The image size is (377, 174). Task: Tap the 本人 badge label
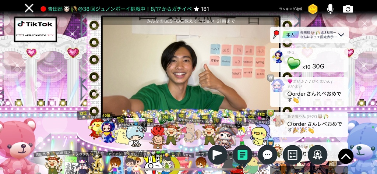click(x=290, y=35)
